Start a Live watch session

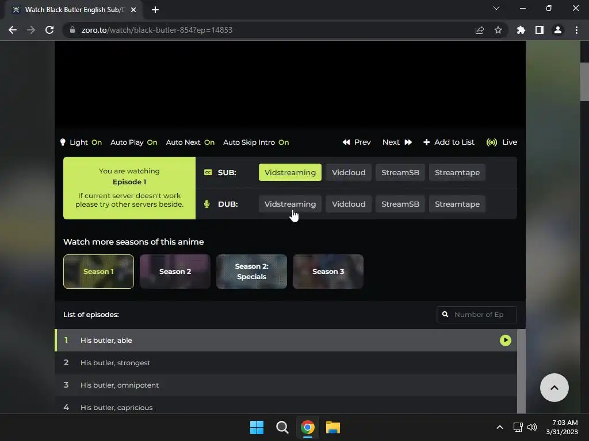click(x=502, y=142)
